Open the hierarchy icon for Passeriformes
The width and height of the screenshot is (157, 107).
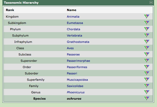tap(147, 67)
